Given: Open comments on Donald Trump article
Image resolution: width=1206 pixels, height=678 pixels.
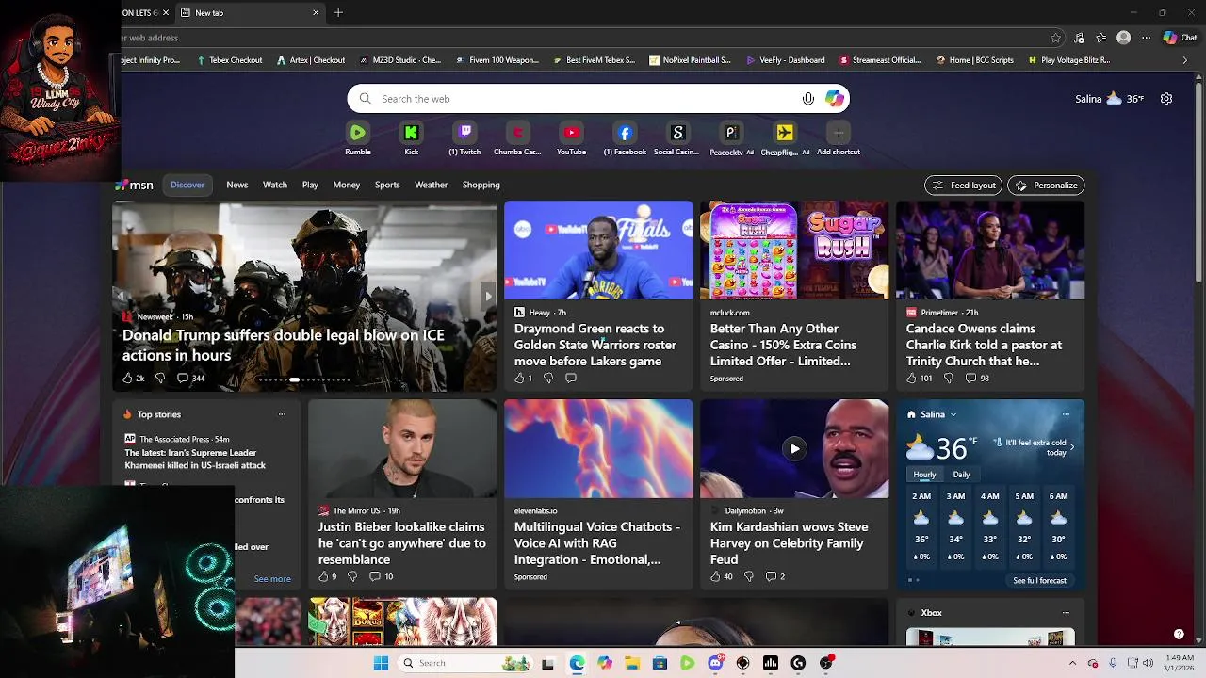Looking at the screenshot, I should (x=190, y=378).
